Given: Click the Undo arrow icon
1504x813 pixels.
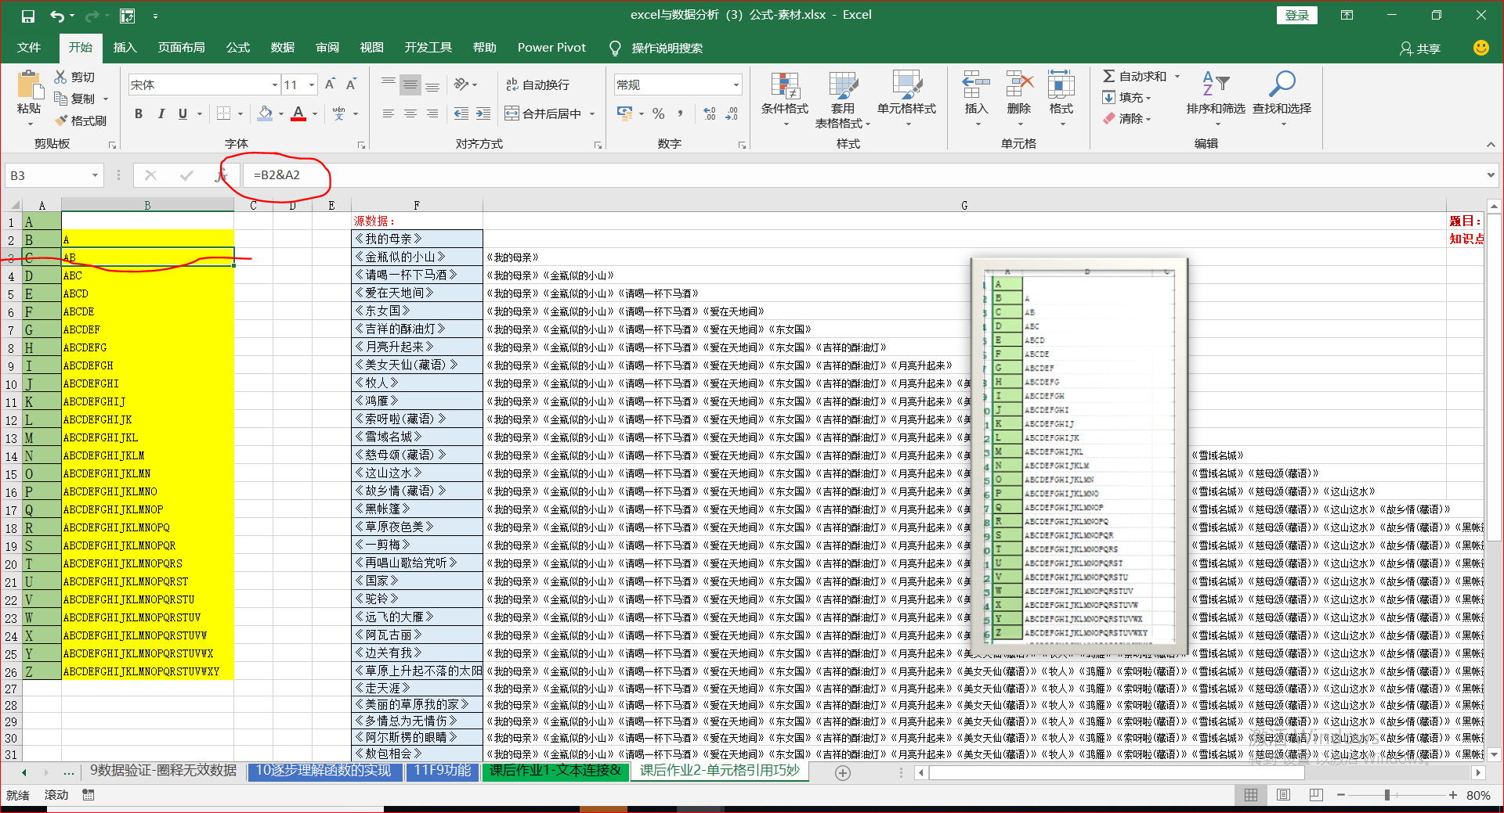Looking at the screenshot, I should point(57,16).
